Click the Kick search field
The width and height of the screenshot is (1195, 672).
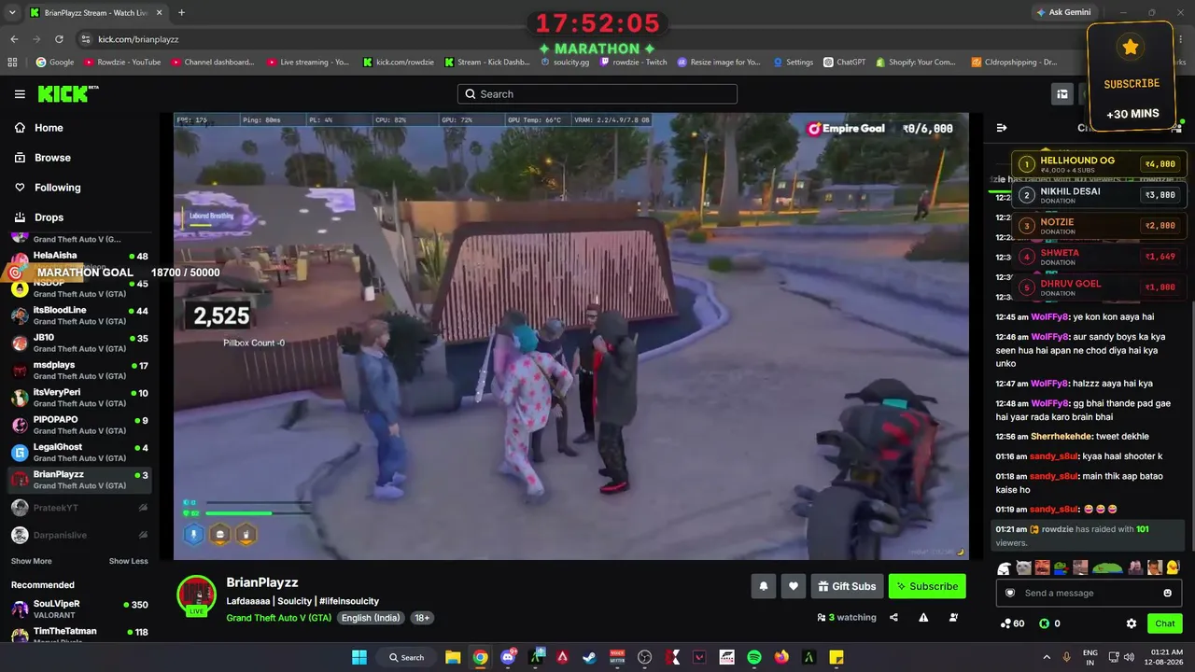(x=597, y=93)
